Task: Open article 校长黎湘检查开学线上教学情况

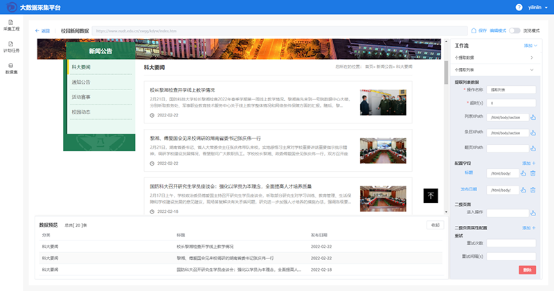Action: (182, 90)
